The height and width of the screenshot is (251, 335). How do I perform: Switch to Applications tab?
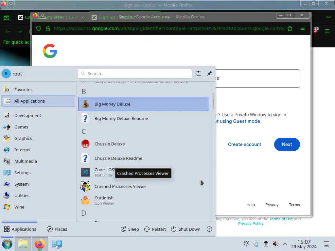tap(20, 229)
